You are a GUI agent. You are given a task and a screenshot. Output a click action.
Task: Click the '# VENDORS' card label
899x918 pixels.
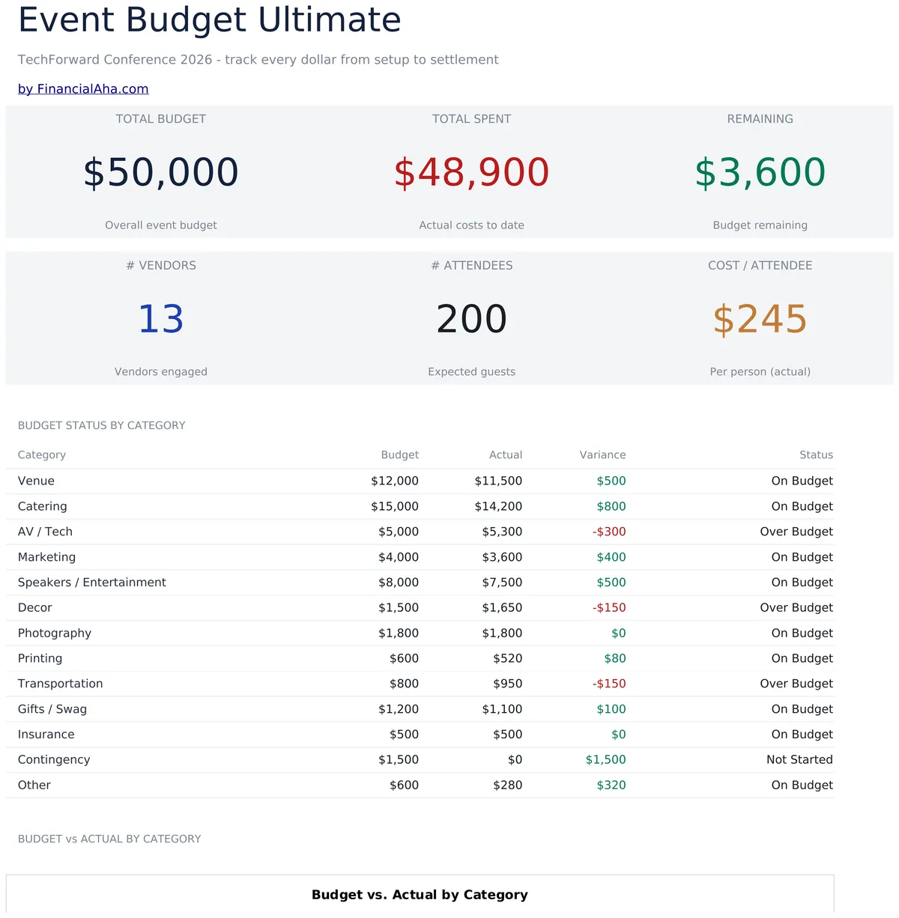pyautogui.click(x=161, y=266)
